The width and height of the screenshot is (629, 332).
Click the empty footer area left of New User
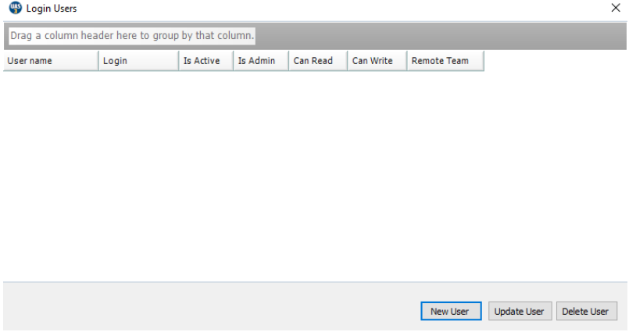click(211, 311)
